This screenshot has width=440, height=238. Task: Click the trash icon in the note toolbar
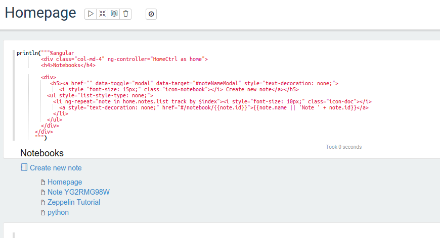pos(125,14)
